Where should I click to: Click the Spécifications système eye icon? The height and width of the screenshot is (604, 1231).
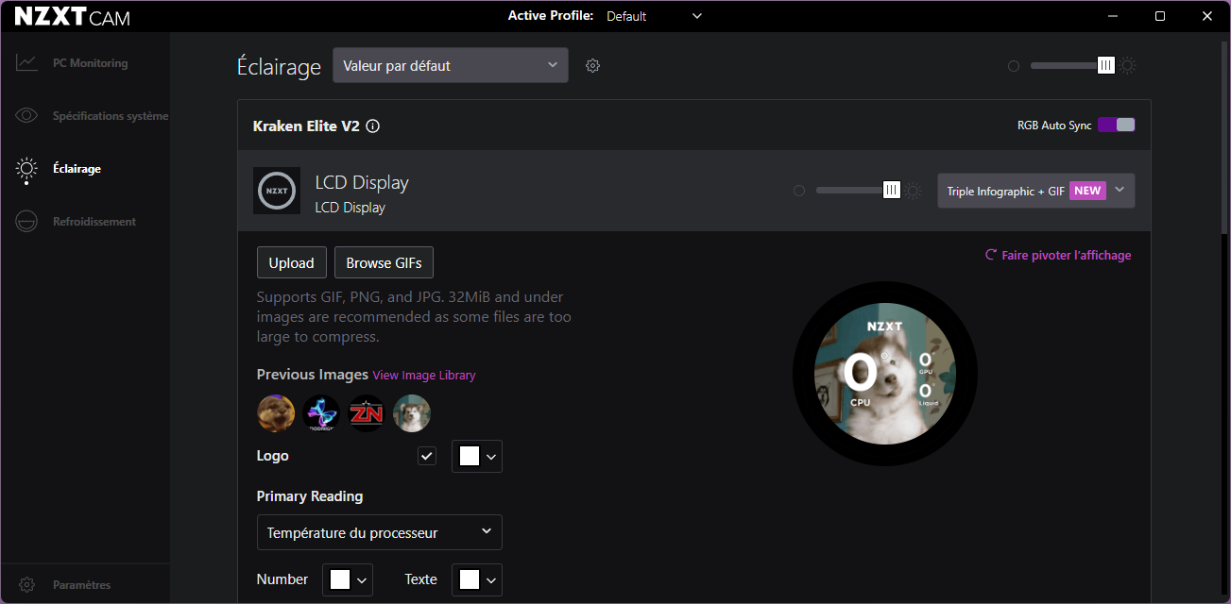pos(26,116)
